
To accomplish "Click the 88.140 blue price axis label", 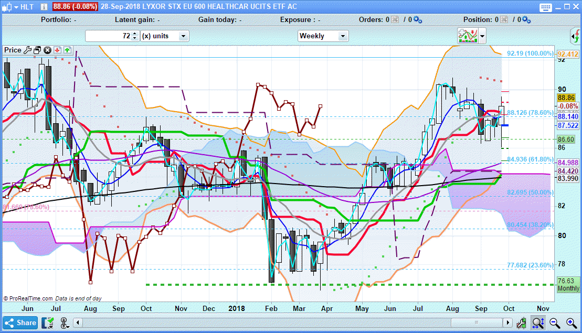I will [x=568, y=116].
